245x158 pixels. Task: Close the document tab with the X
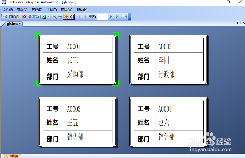click(244, 23)
